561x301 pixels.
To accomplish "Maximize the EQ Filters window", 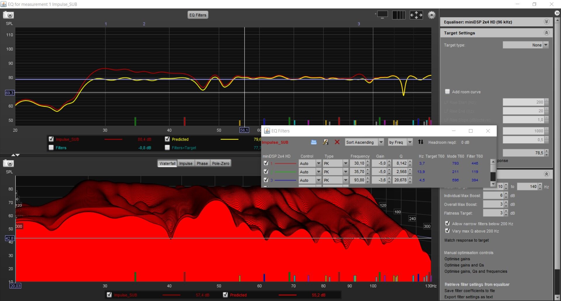I will pos(470,131).
